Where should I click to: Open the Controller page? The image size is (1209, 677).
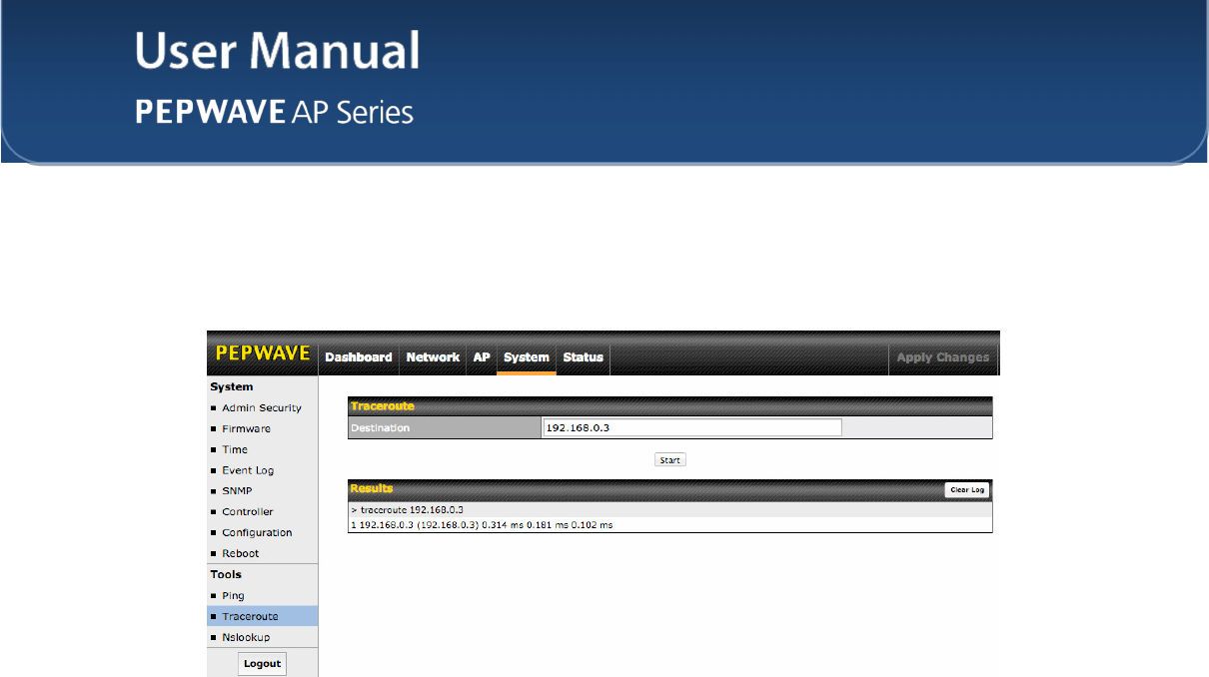[248, 512]
